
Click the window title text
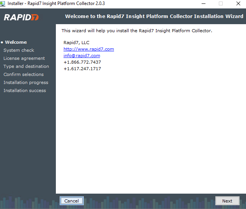[x=56, y=3]
